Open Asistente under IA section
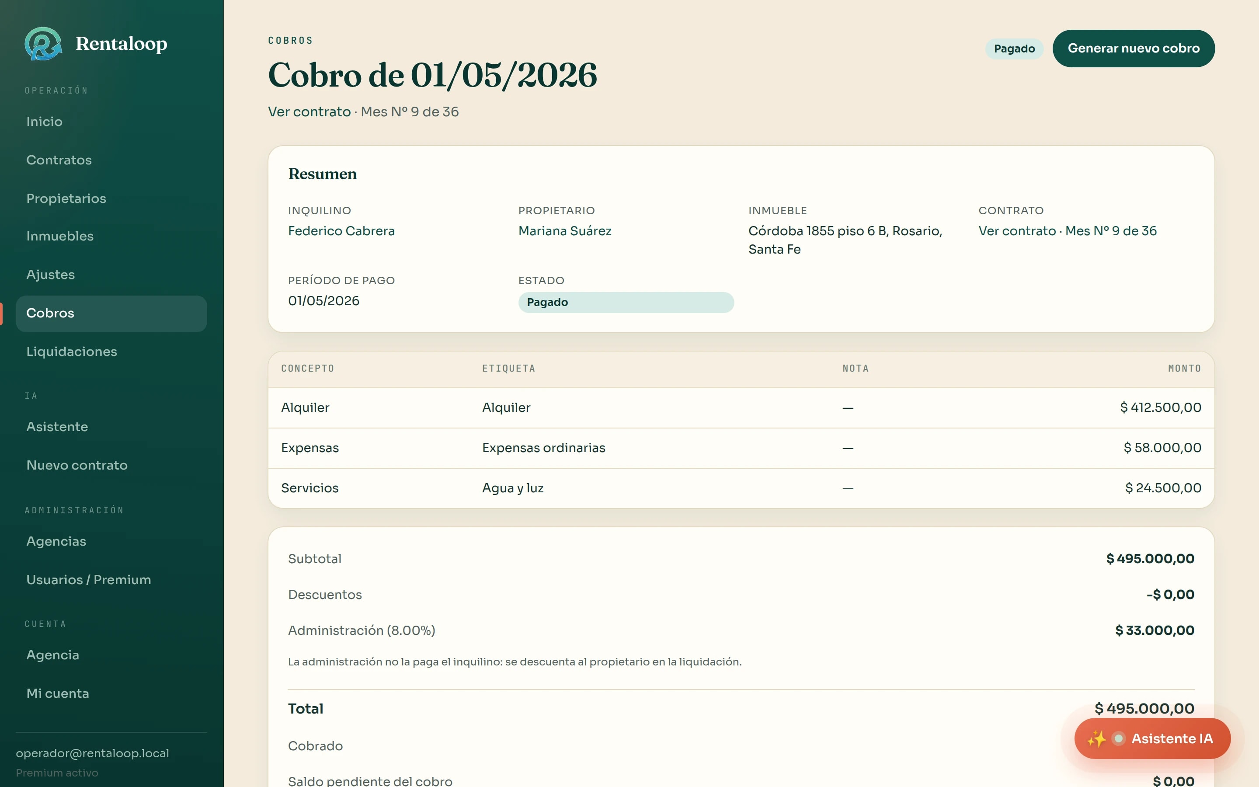Screen dimensions: 1259x787 111,426
